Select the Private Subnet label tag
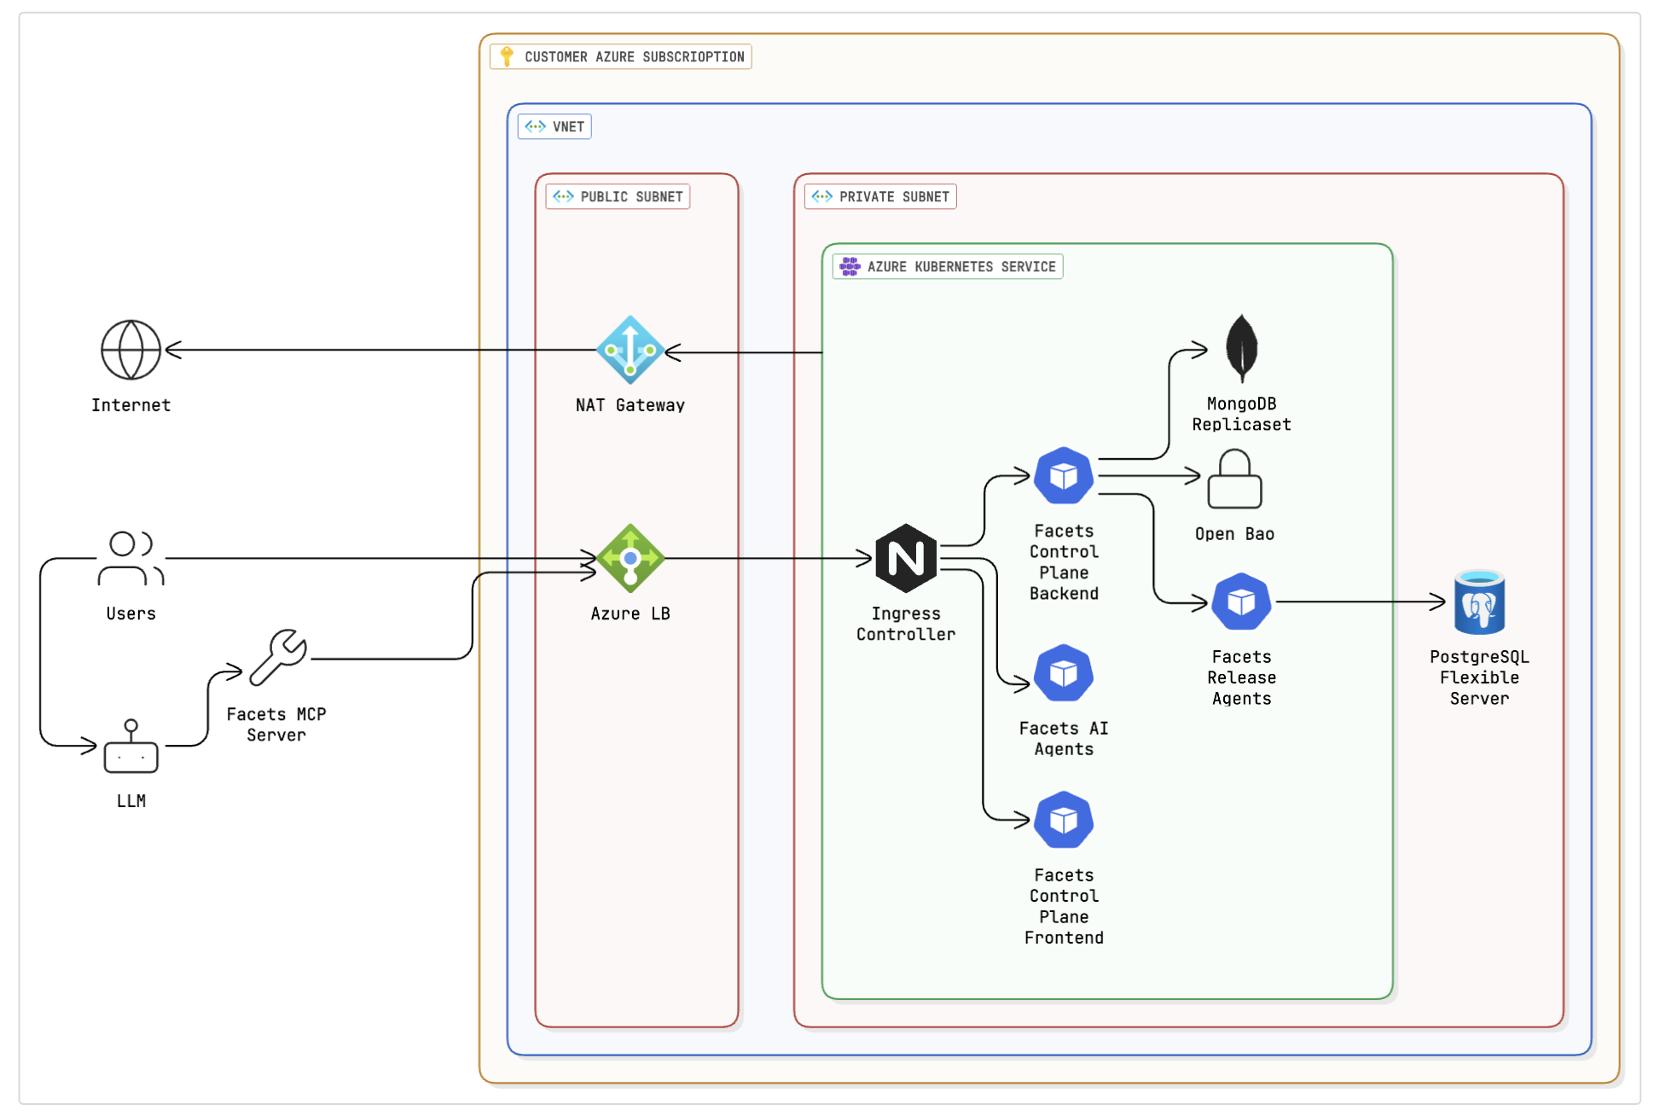 click(880, 197)
